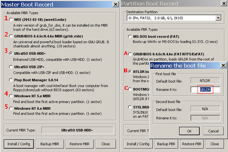The image size is (228, 152).
Task: Choose GRUB4DOS 0.4.5c/0.4.6a MBR option
Action: 11,35
